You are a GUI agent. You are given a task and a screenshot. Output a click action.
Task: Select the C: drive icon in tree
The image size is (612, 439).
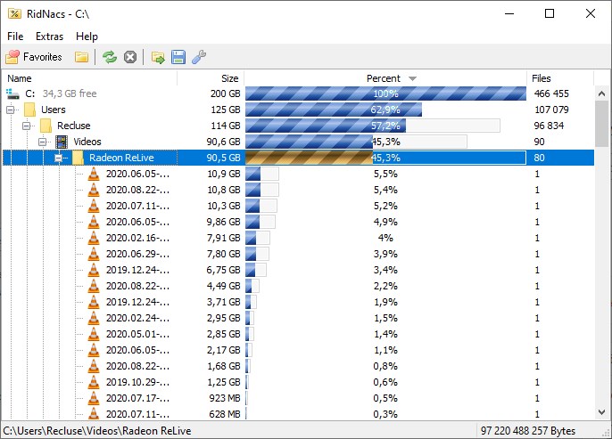click(12, 93)
